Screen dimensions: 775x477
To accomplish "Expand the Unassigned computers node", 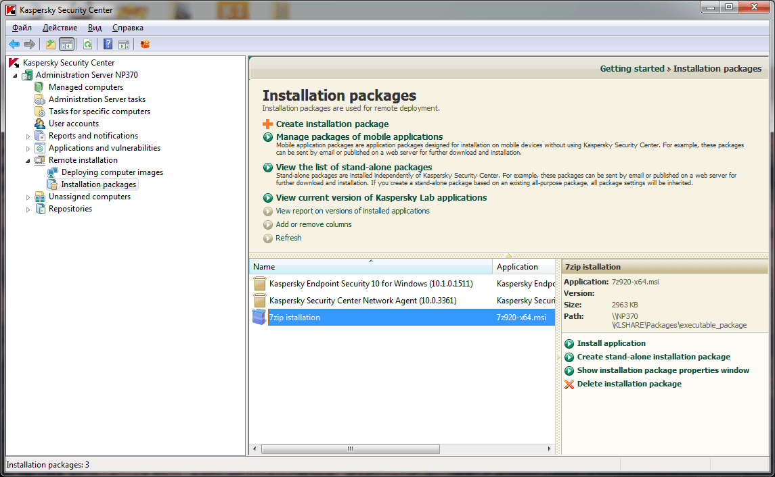I will click(28, 197).
